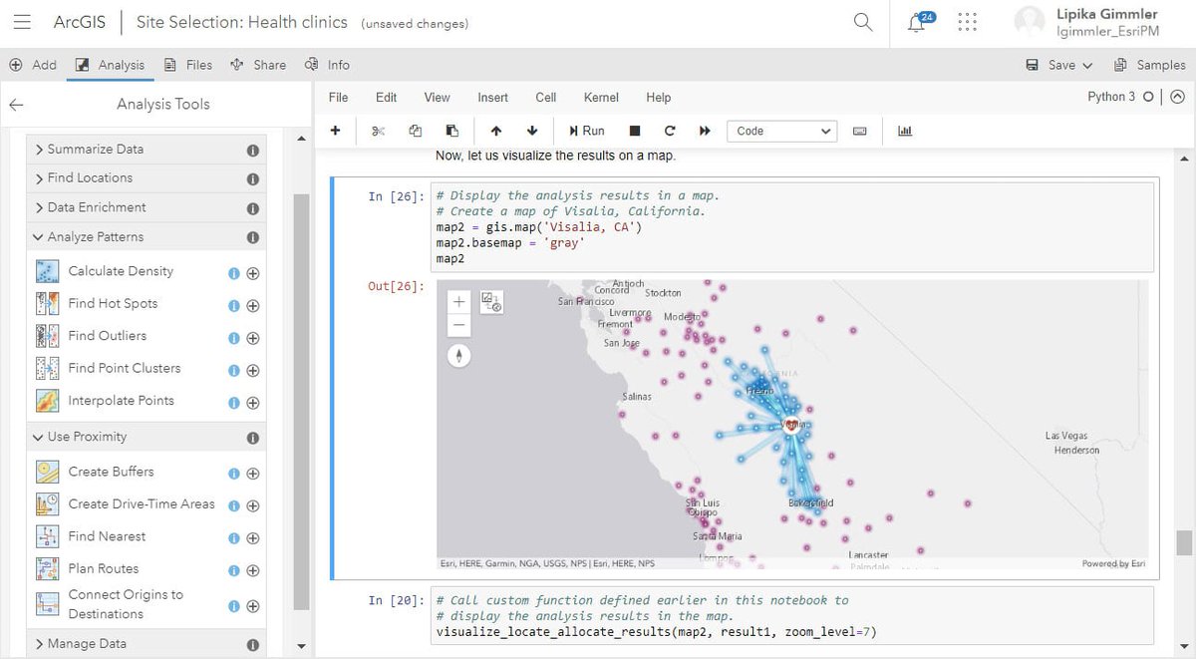Open the Kernel menu
Screen dimensions: 1196x659
coord(600,97)
